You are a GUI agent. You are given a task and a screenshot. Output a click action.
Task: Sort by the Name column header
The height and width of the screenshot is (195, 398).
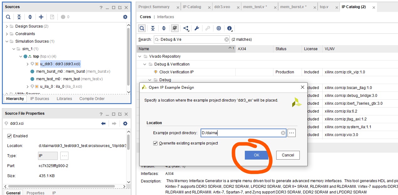coord(186,49)
